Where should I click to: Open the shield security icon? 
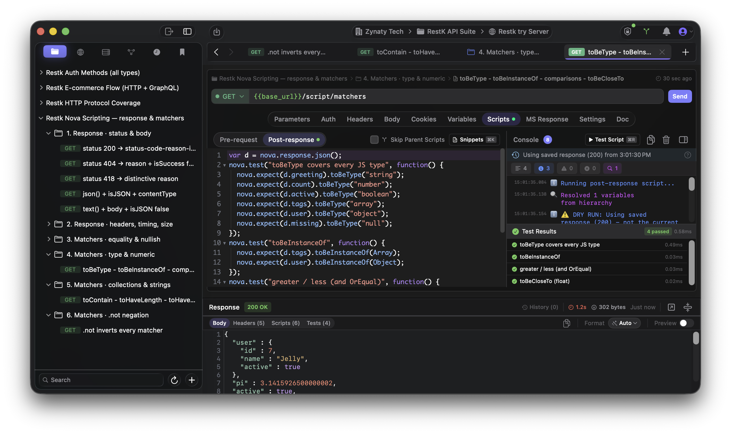(628, 31)
